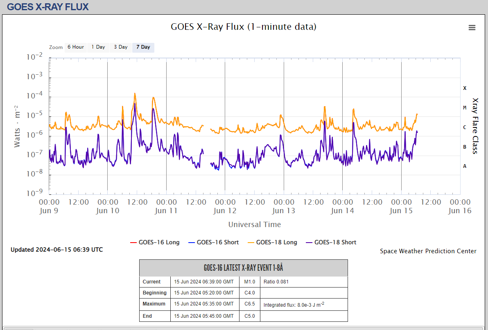488x330 pixels.
Task: Click the GOES-16 Latest X-Ray Event table header
Action: [x=243, y=268]
